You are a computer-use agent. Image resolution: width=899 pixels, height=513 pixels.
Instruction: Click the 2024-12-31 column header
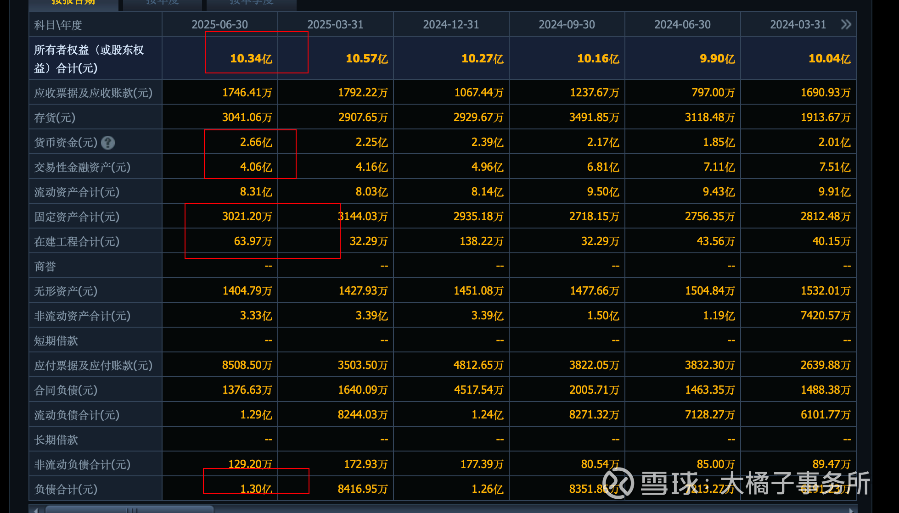pos(451,24)
